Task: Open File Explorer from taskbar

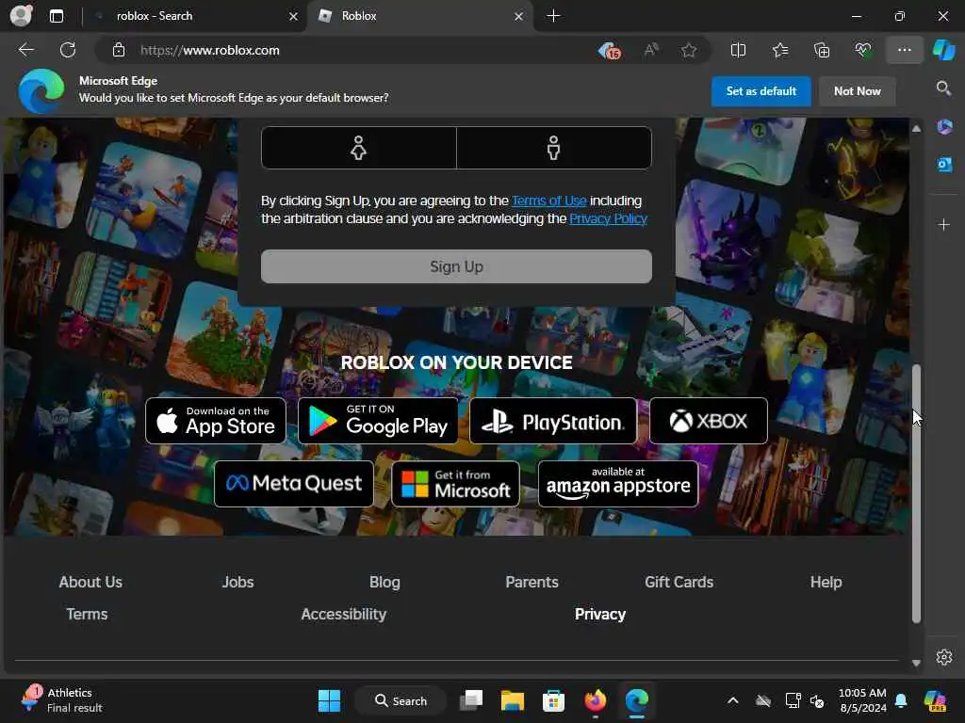Action: tap(512, 700)
